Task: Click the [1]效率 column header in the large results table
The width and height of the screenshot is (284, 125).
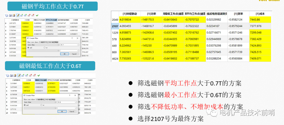Action: (x=238, y=14)
